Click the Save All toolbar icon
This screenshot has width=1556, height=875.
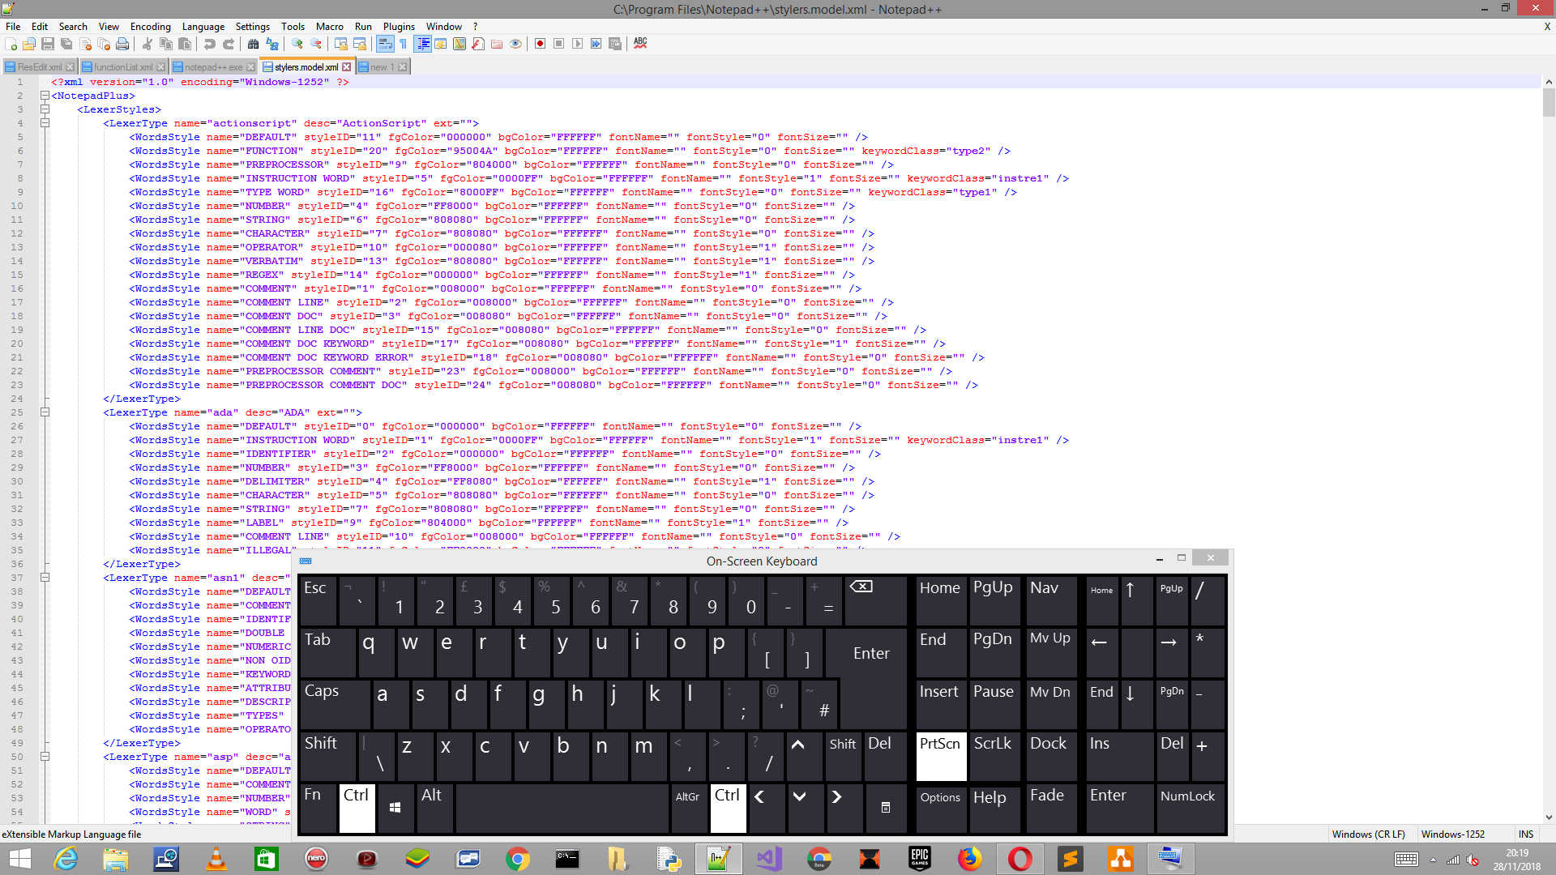point(66,44)
